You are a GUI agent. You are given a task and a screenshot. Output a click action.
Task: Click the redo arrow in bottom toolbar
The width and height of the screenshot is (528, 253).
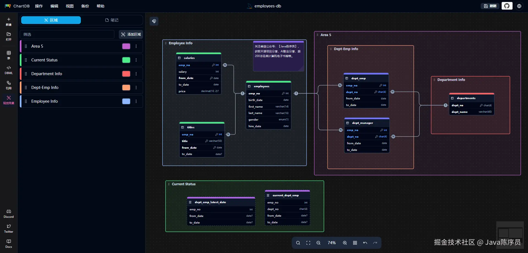point(375,243)
